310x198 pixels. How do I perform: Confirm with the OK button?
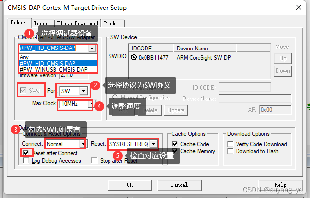[130, 185]
